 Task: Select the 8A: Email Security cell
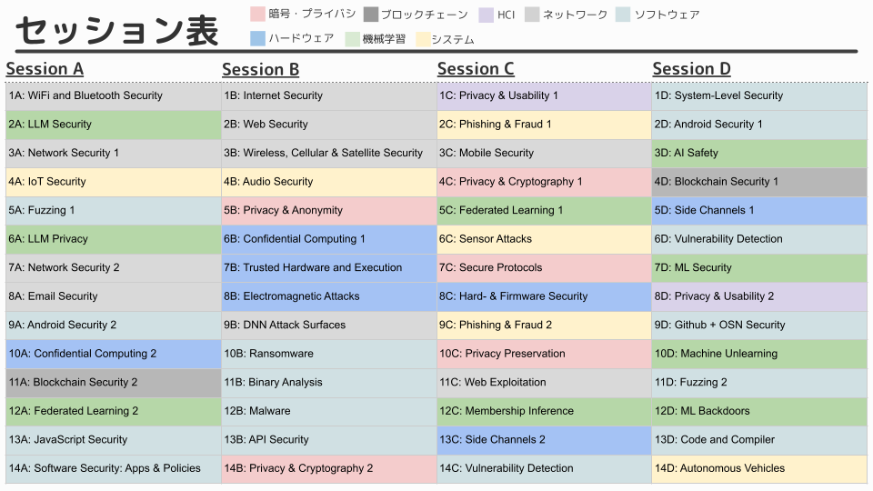(114, 296)
